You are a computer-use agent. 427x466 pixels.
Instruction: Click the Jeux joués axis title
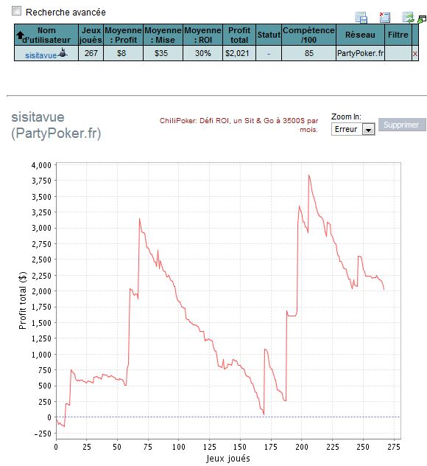click(228, 458)
